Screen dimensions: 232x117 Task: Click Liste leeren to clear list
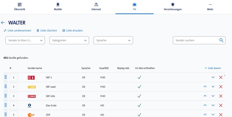(x=213, y=68)
